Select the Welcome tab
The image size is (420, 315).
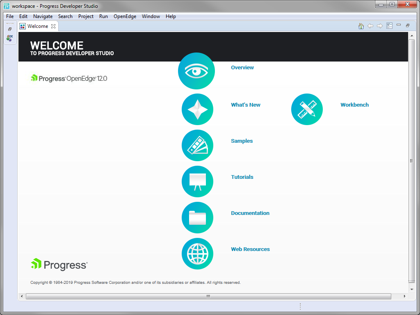pos(38,26)
